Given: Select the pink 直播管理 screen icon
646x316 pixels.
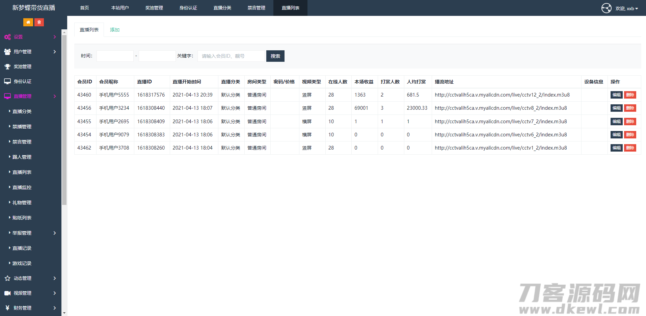Looking at the screenshot, I should pos(7,96).
